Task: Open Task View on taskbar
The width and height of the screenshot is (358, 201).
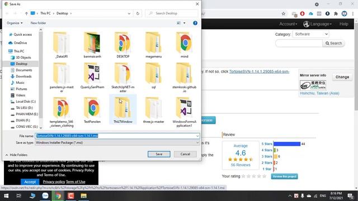Action: 18,196
